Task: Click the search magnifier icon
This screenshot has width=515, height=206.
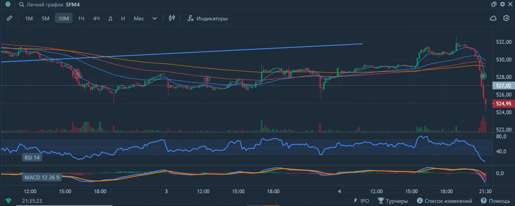Action: click(21, 5)
